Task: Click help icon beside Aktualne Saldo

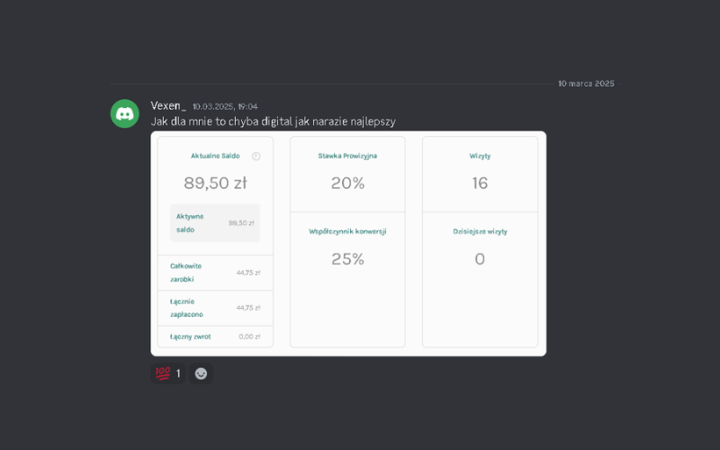Action: tap(256, 156)
